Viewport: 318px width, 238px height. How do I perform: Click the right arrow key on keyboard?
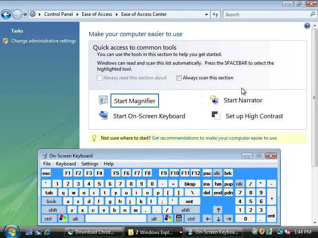click(229, 219)
